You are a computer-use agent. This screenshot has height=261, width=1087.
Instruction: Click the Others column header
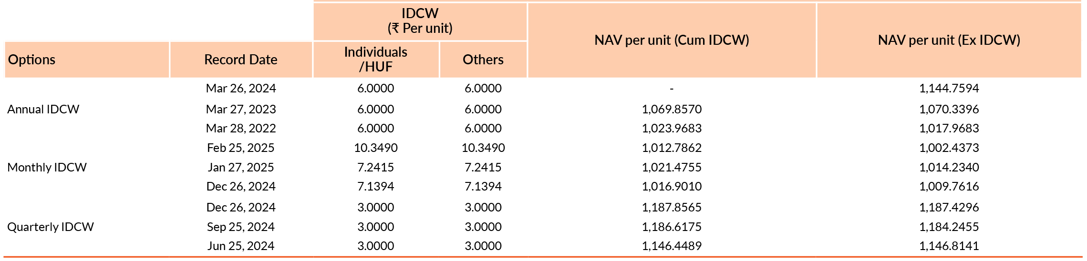(x=483, y=60)
